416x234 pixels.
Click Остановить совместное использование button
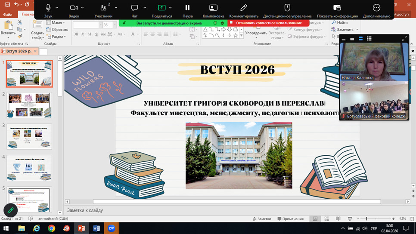point(268,23)
